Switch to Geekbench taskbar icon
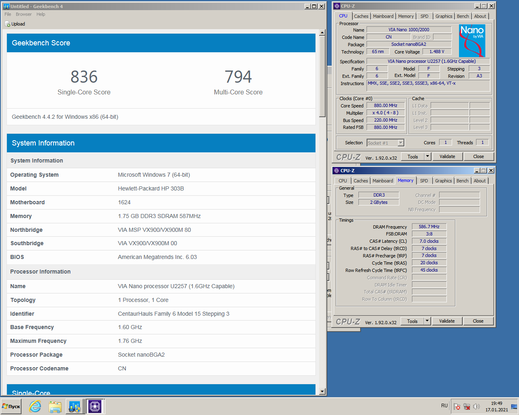This screenshot has height=415, width=519. point(75,406)
